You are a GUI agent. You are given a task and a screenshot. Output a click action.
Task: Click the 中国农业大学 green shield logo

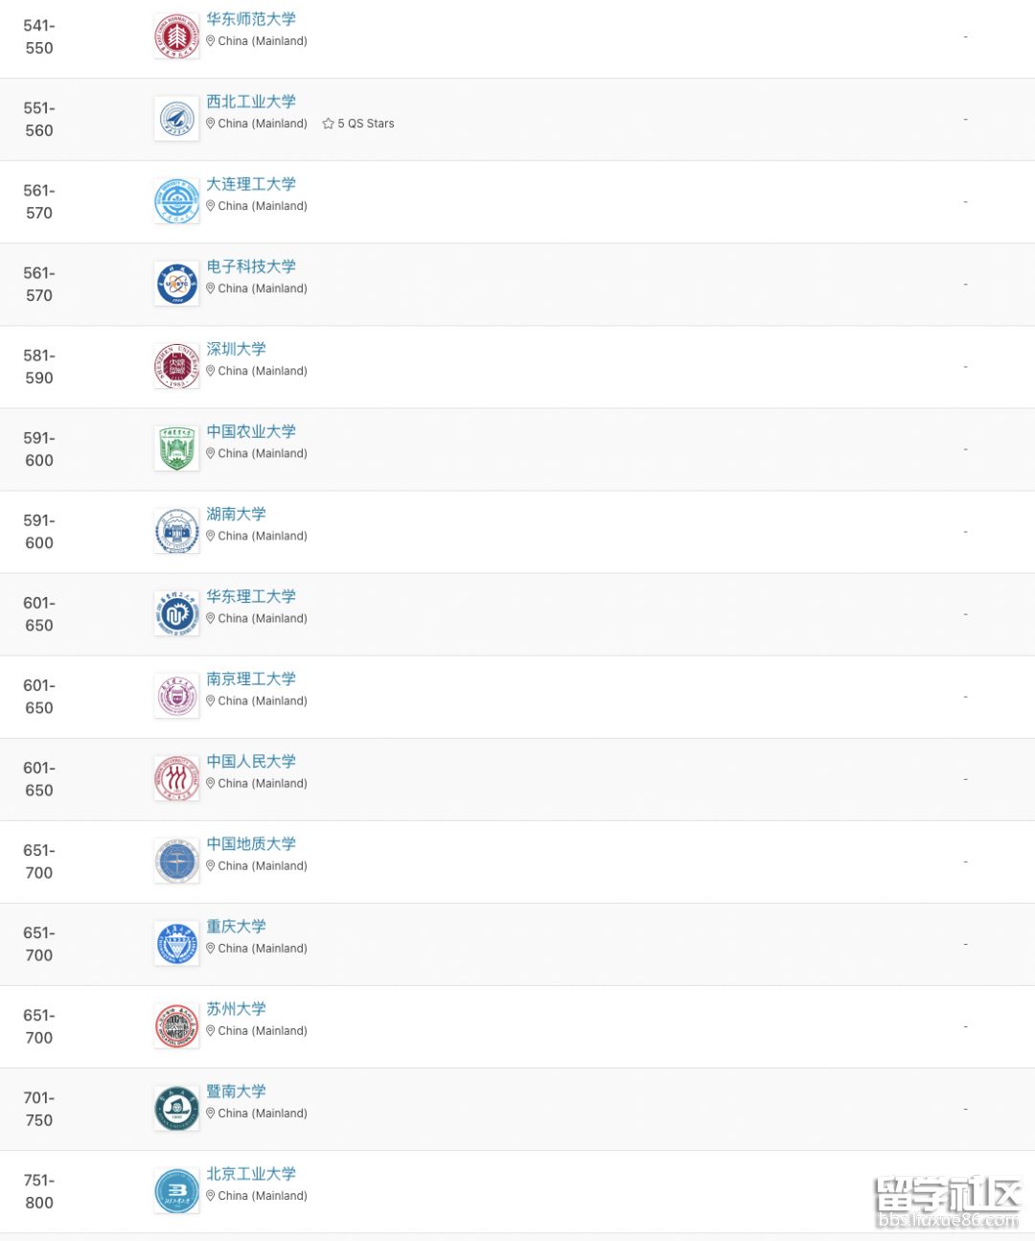coord(176,448)
